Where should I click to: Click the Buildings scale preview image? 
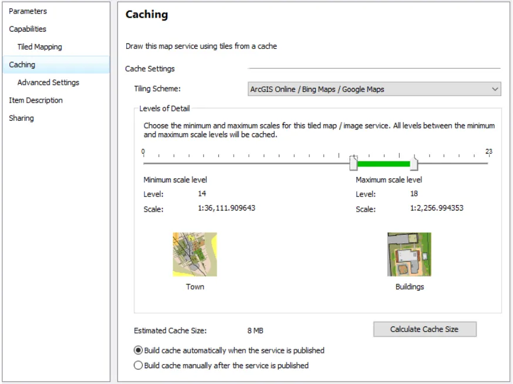point(409,254)
